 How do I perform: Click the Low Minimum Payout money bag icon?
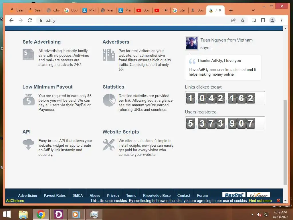[x=29, y=99]
